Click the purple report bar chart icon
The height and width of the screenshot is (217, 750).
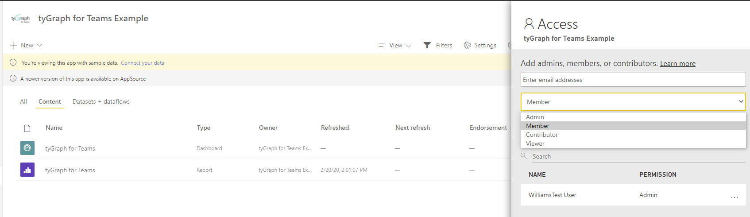[x=27, y=170]
